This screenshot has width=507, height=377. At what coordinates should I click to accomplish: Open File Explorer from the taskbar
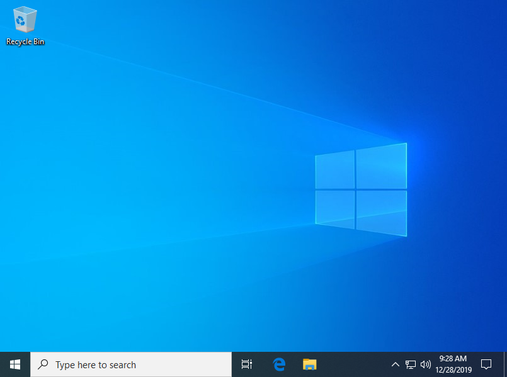coord(309,364)
